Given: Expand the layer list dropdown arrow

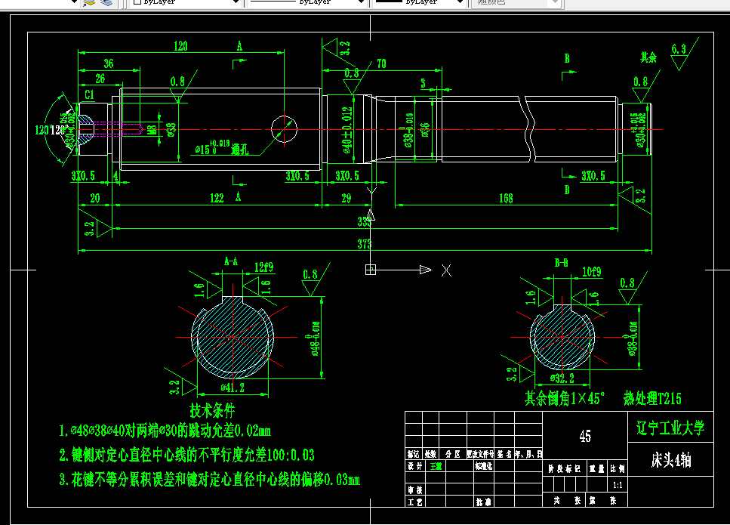Looking at the screenshot, I should pyautogui.click(x=74, y=2).
